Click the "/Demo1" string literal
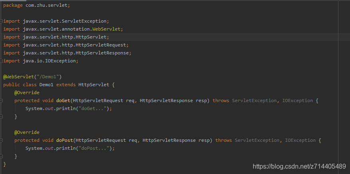The height and width of the screenshot is (174, 350). pos(48,77)
